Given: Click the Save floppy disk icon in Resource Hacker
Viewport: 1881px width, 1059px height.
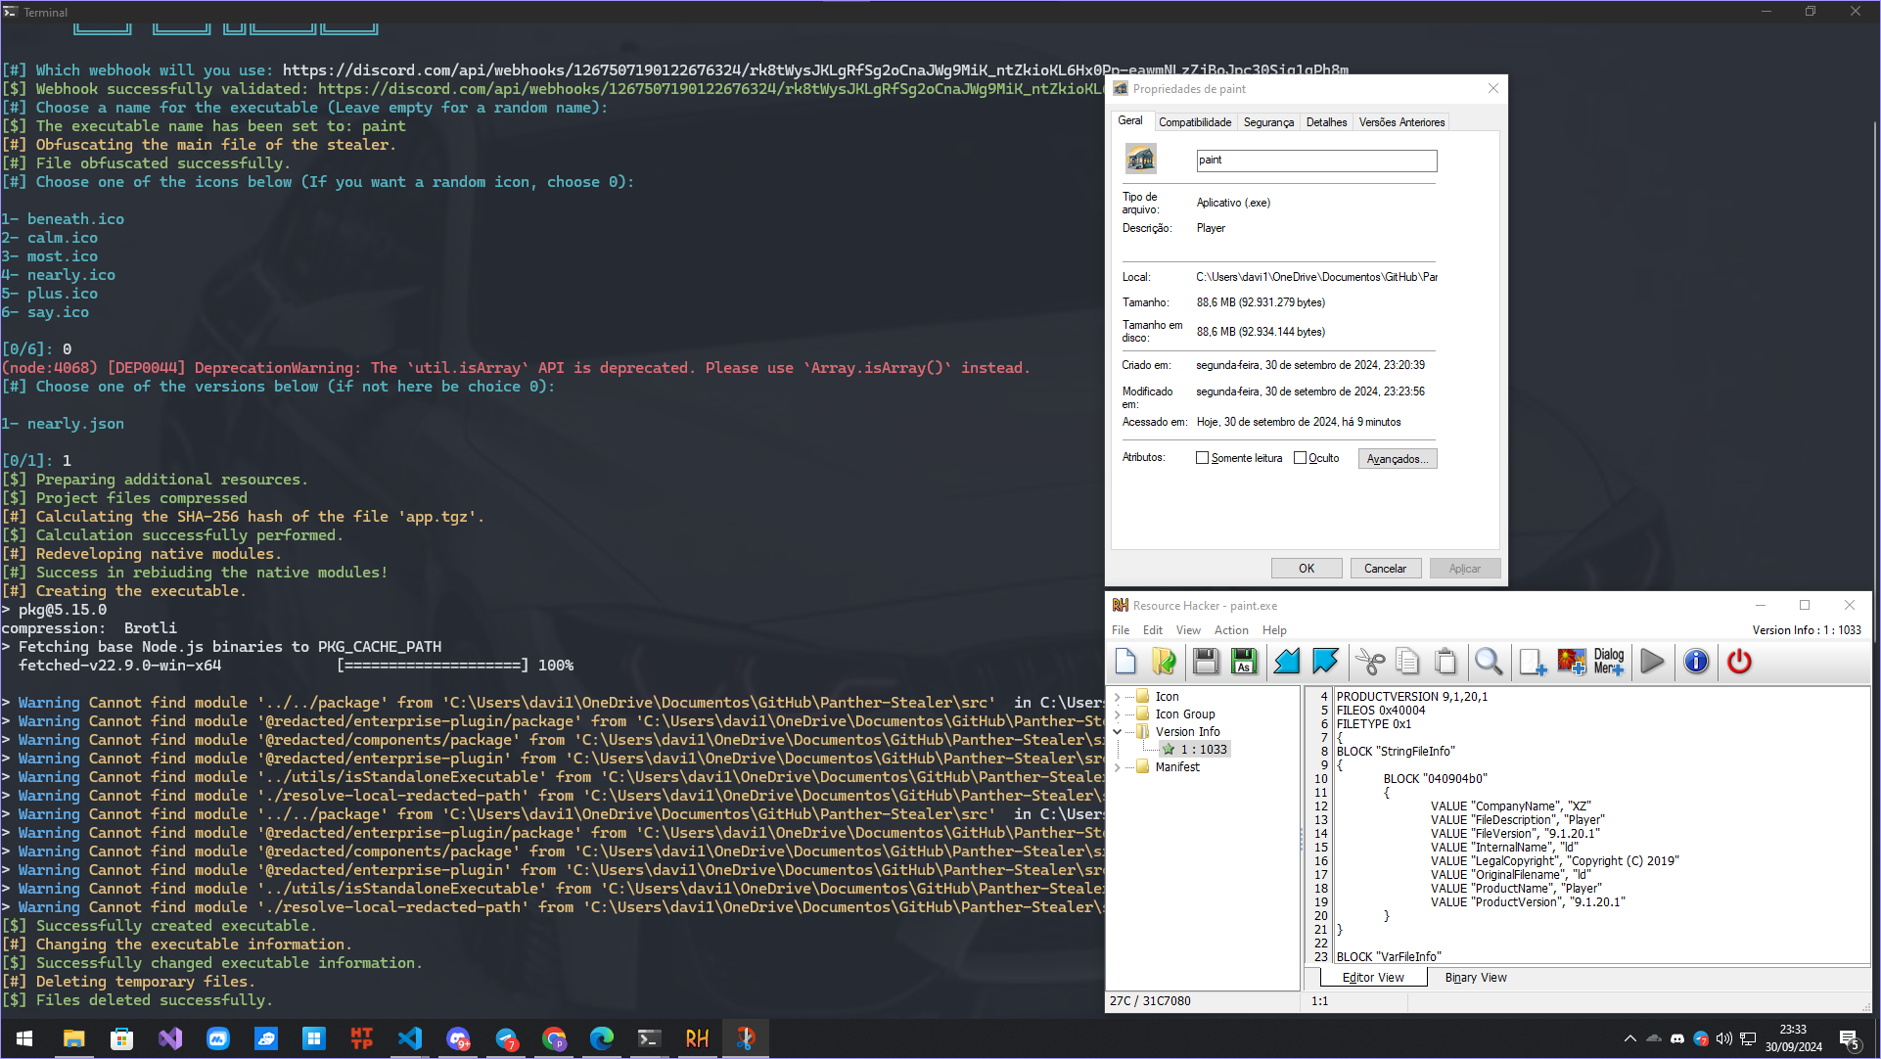Looking at the screenshot, I should pyautogui.click(x=1206, y=662).
